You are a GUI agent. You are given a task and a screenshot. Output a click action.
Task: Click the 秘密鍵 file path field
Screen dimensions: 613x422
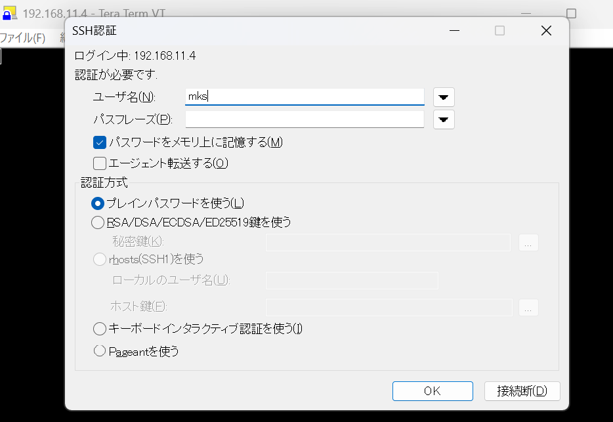point(387,242)
